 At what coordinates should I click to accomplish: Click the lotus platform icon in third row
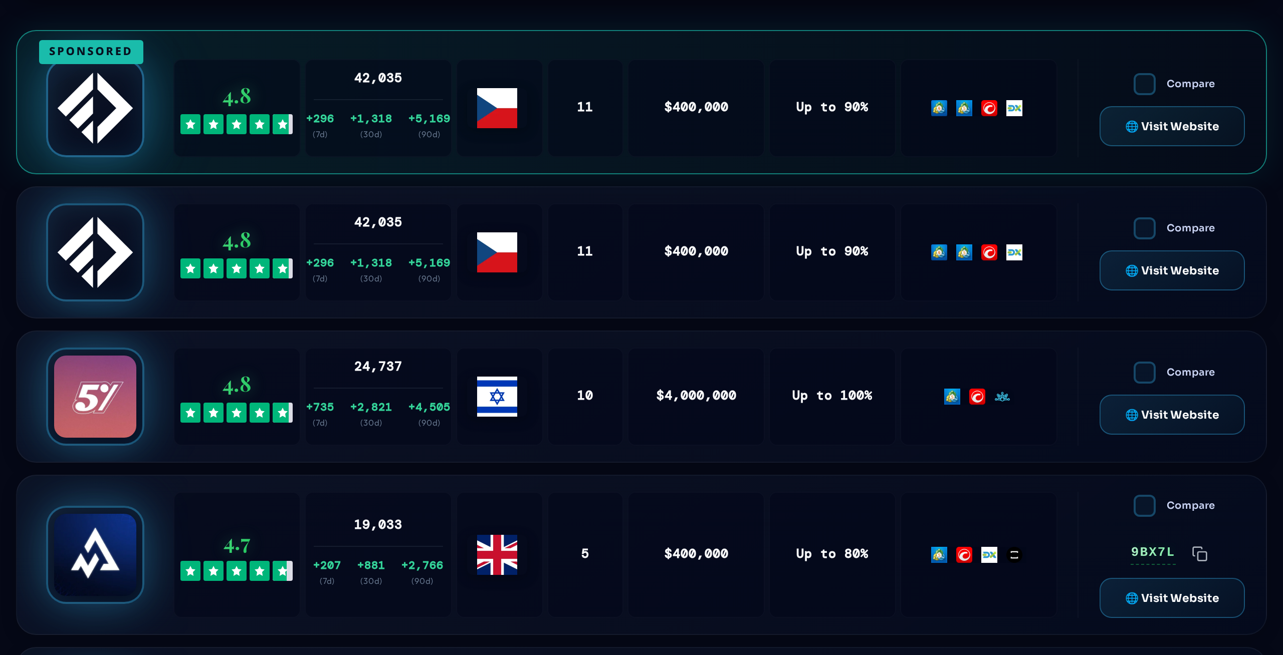[x=1002, y=397]
